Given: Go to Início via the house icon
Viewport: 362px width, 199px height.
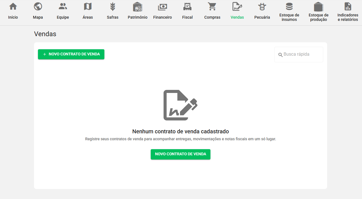Looking at the screenshot, I should (x=13, y=6).
